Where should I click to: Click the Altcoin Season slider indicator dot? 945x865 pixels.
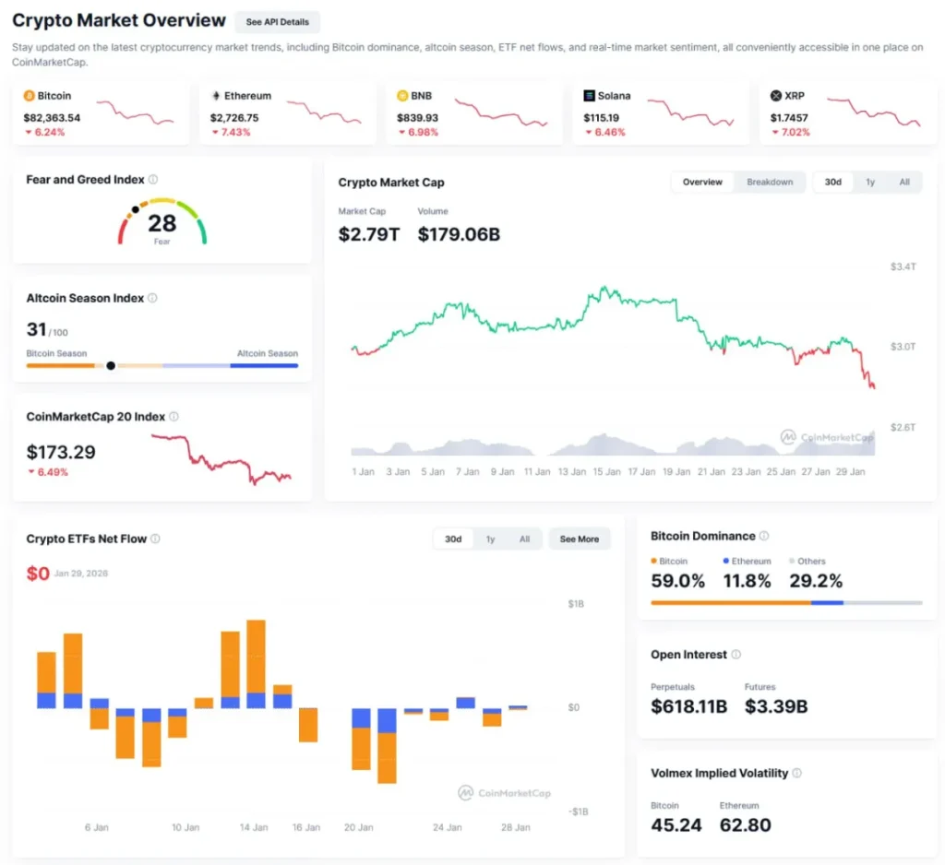click(x=111, y=365)
